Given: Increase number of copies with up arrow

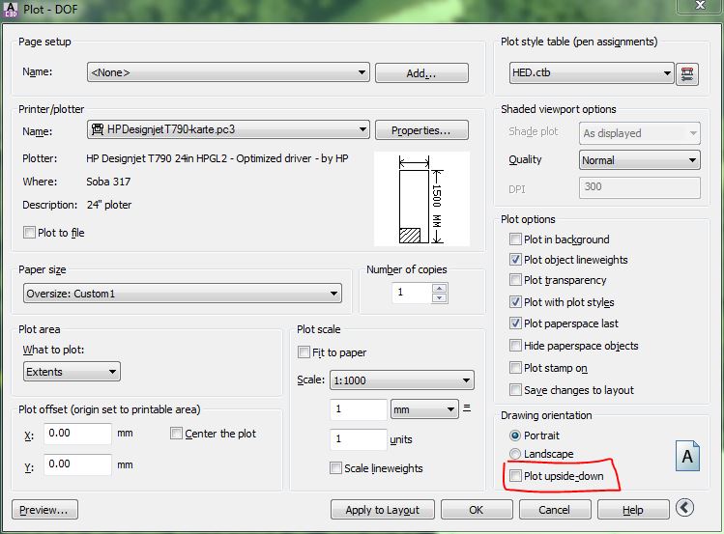Looking at the screenshot, I should (x=440, y=287).
